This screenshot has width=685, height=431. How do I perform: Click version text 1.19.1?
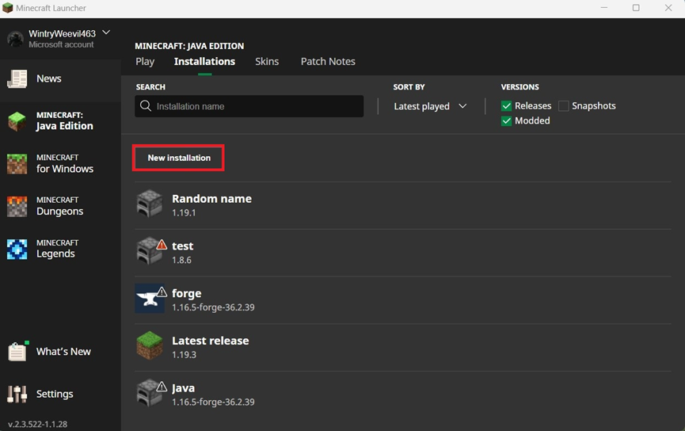(184, 213)
